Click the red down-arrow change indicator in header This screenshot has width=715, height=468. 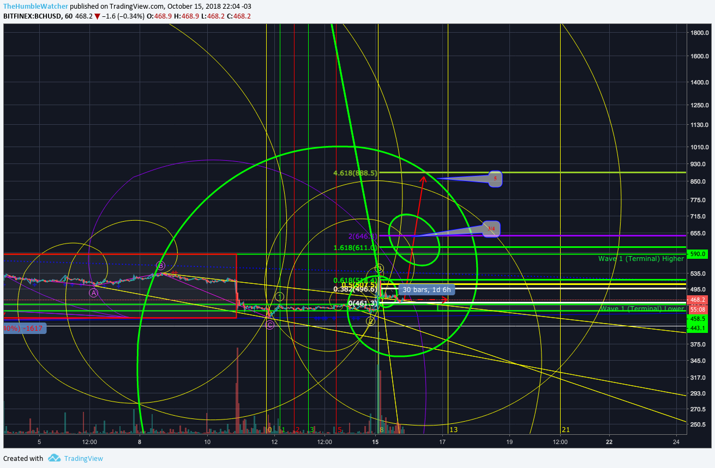coord(97,16)
